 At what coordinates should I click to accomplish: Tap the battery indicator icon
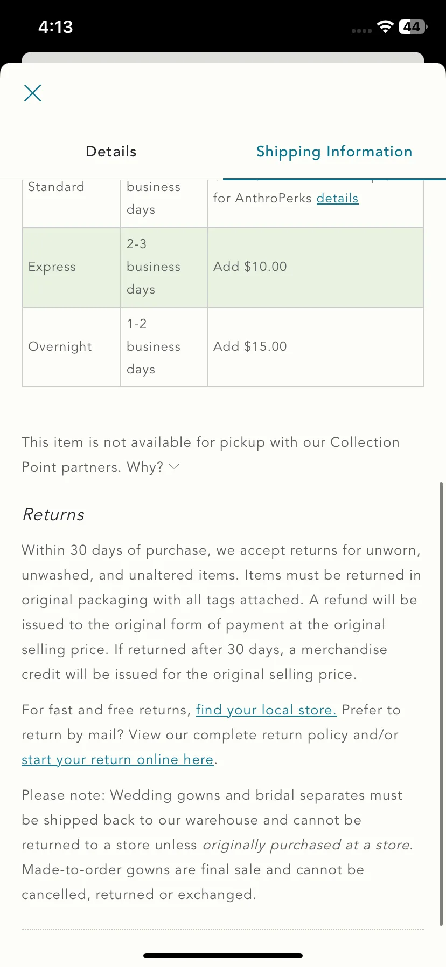click(x=413, y=27)
